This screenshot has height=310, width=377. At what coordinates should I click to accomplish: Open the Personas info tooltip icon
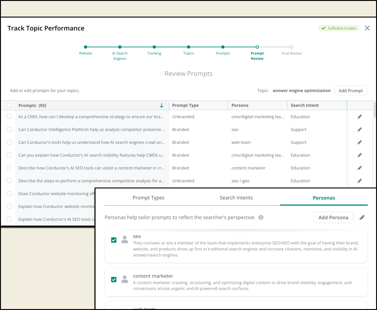coord(261,217)
